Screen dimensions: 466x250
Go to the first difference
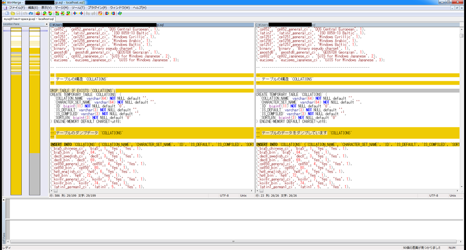click(57, 13)
